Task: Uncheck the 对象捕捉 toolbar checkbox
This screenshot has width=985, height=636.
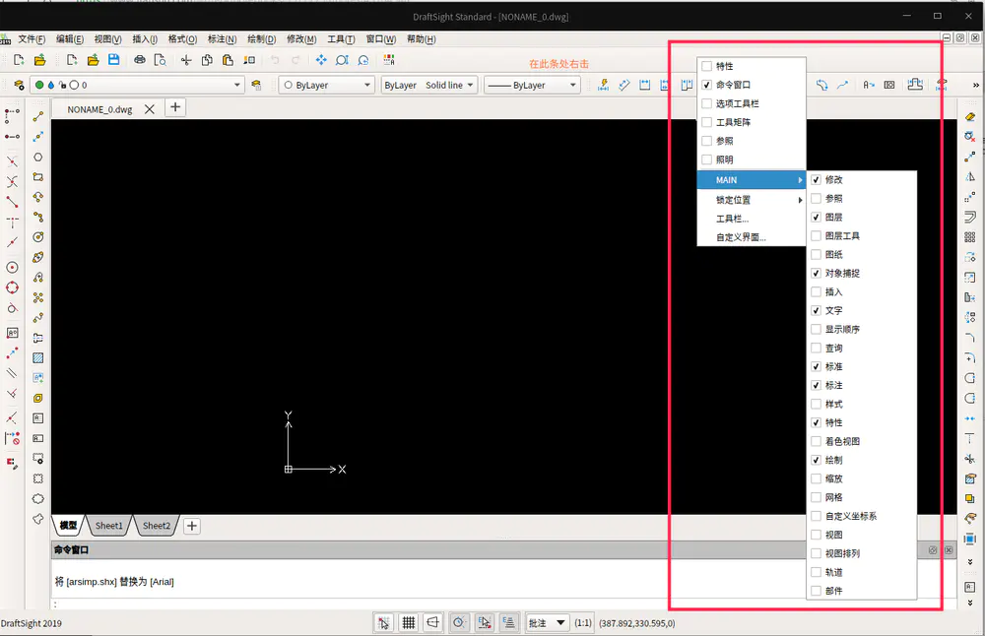Action: pos(816,273)
